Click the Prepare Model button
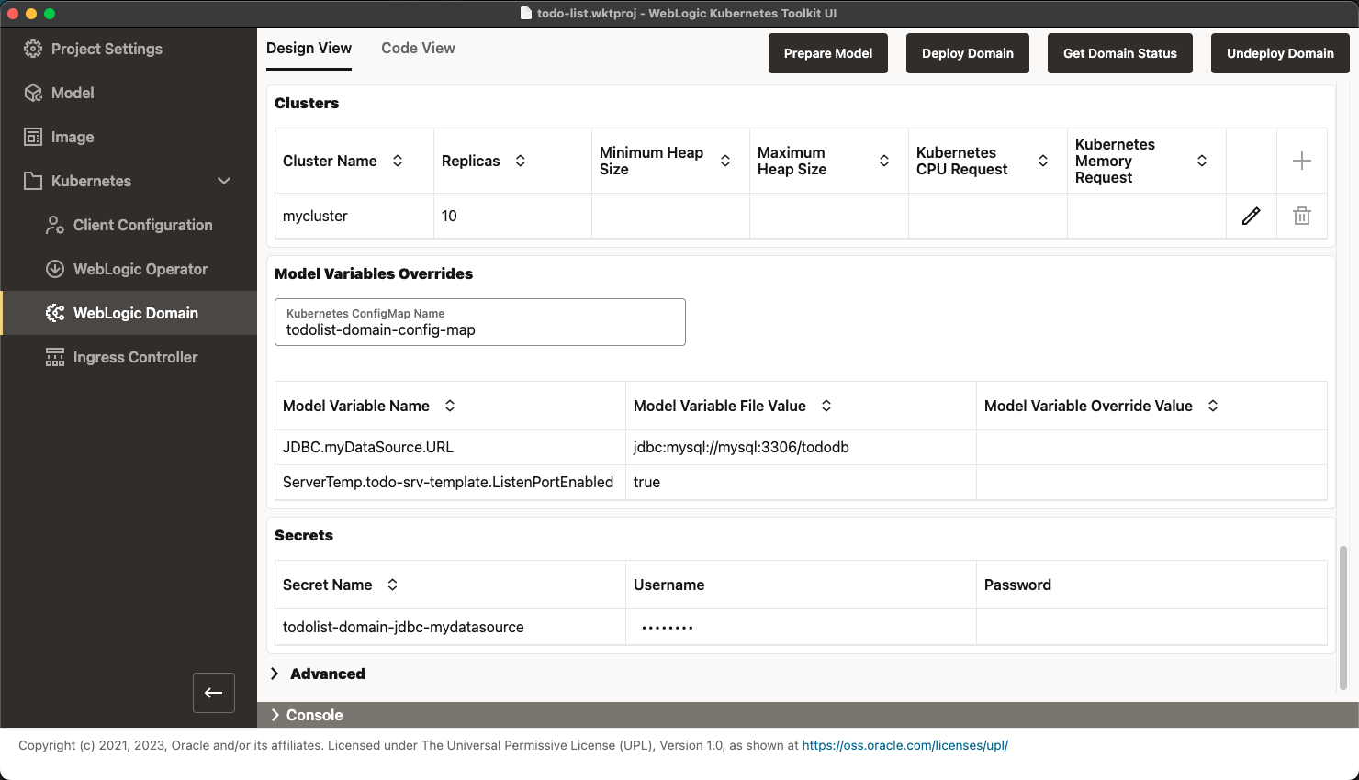 tap(828, 53)
